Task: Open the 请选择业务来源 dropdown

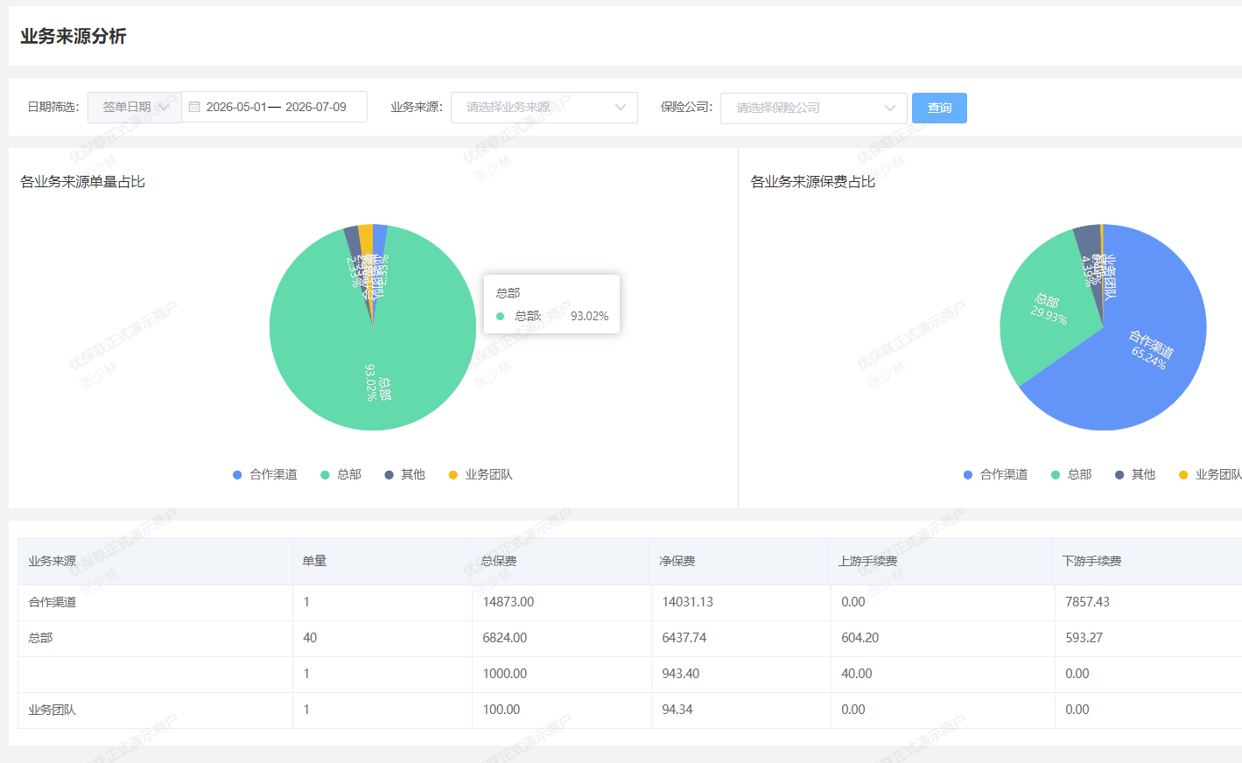Action: (544, 108)
